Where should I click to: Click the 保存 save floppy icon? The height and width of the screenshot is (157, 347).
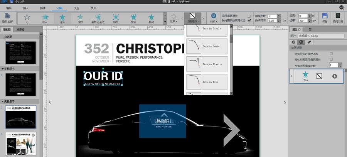click(x=325, y=16)
